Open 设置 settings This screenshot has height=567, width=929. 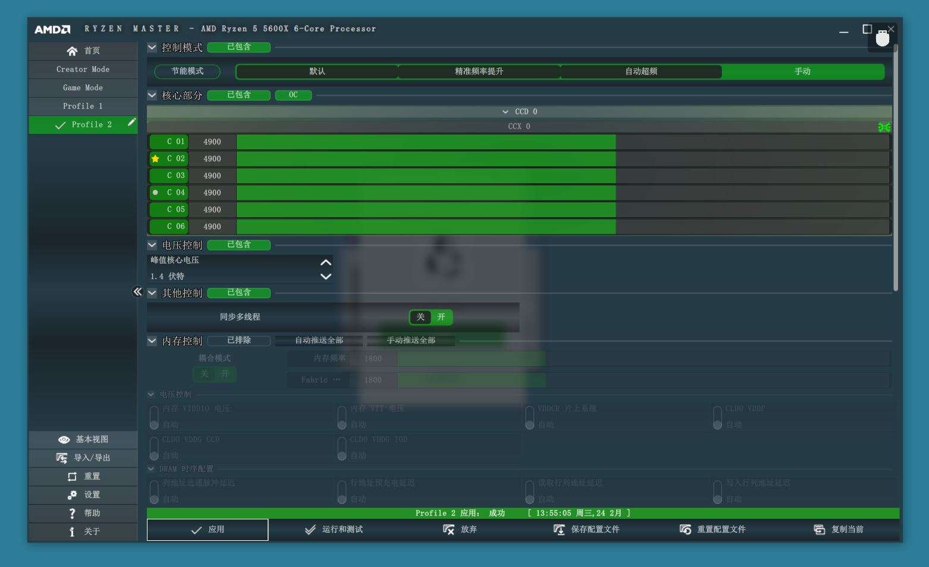coord(83,494)
